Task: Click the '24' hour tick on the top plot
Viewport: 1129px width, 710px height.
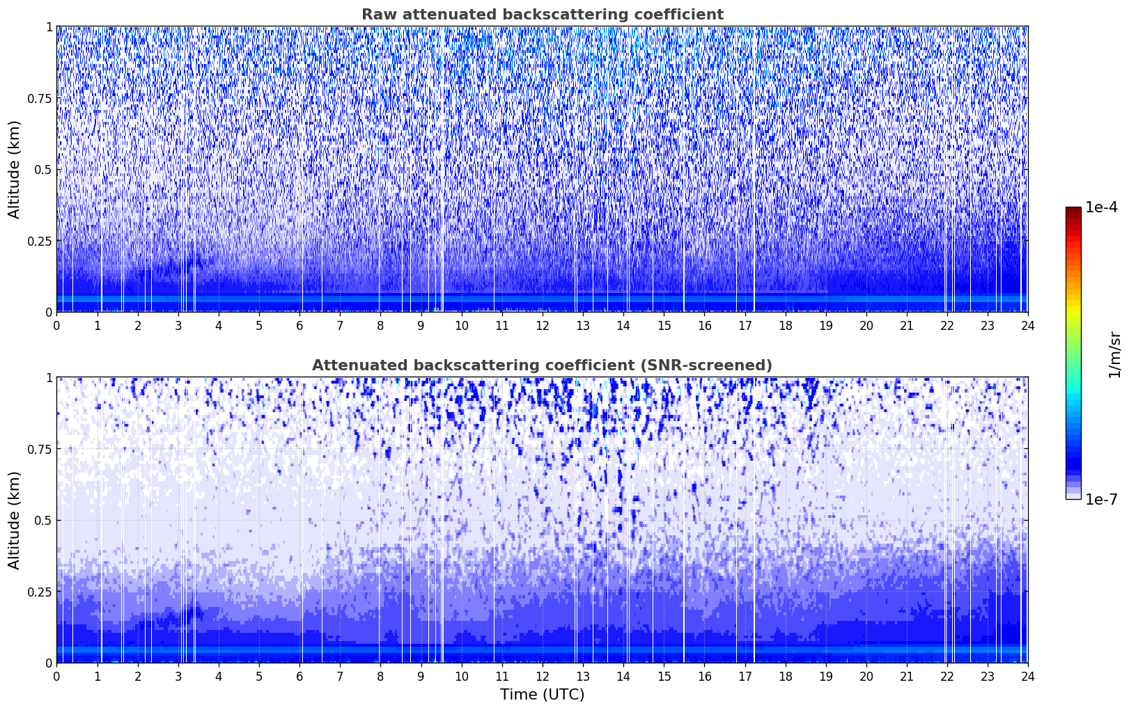Action: 1028,326
